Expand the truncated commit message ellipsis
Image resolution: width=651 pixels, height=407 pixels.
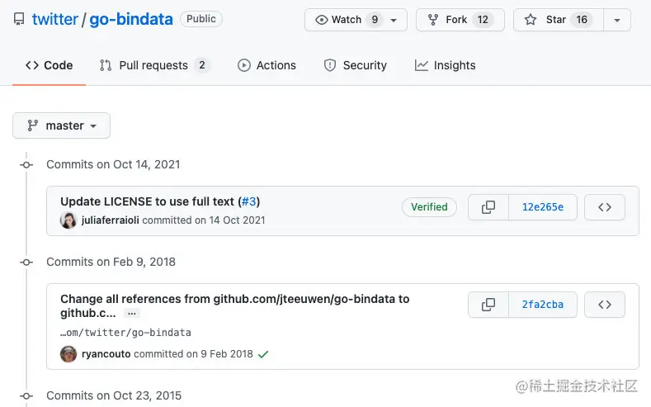pos(132,314)
